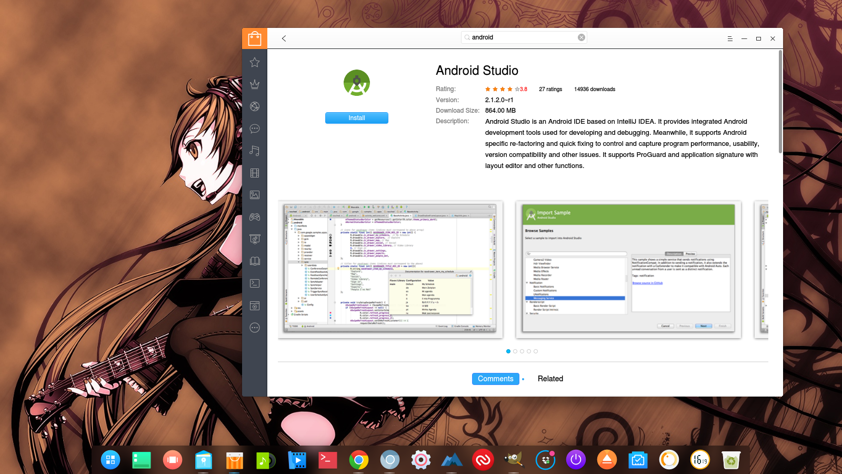842x474 pixels.
Task: Open Control Center gear in dock
Action: click(421, 460)
